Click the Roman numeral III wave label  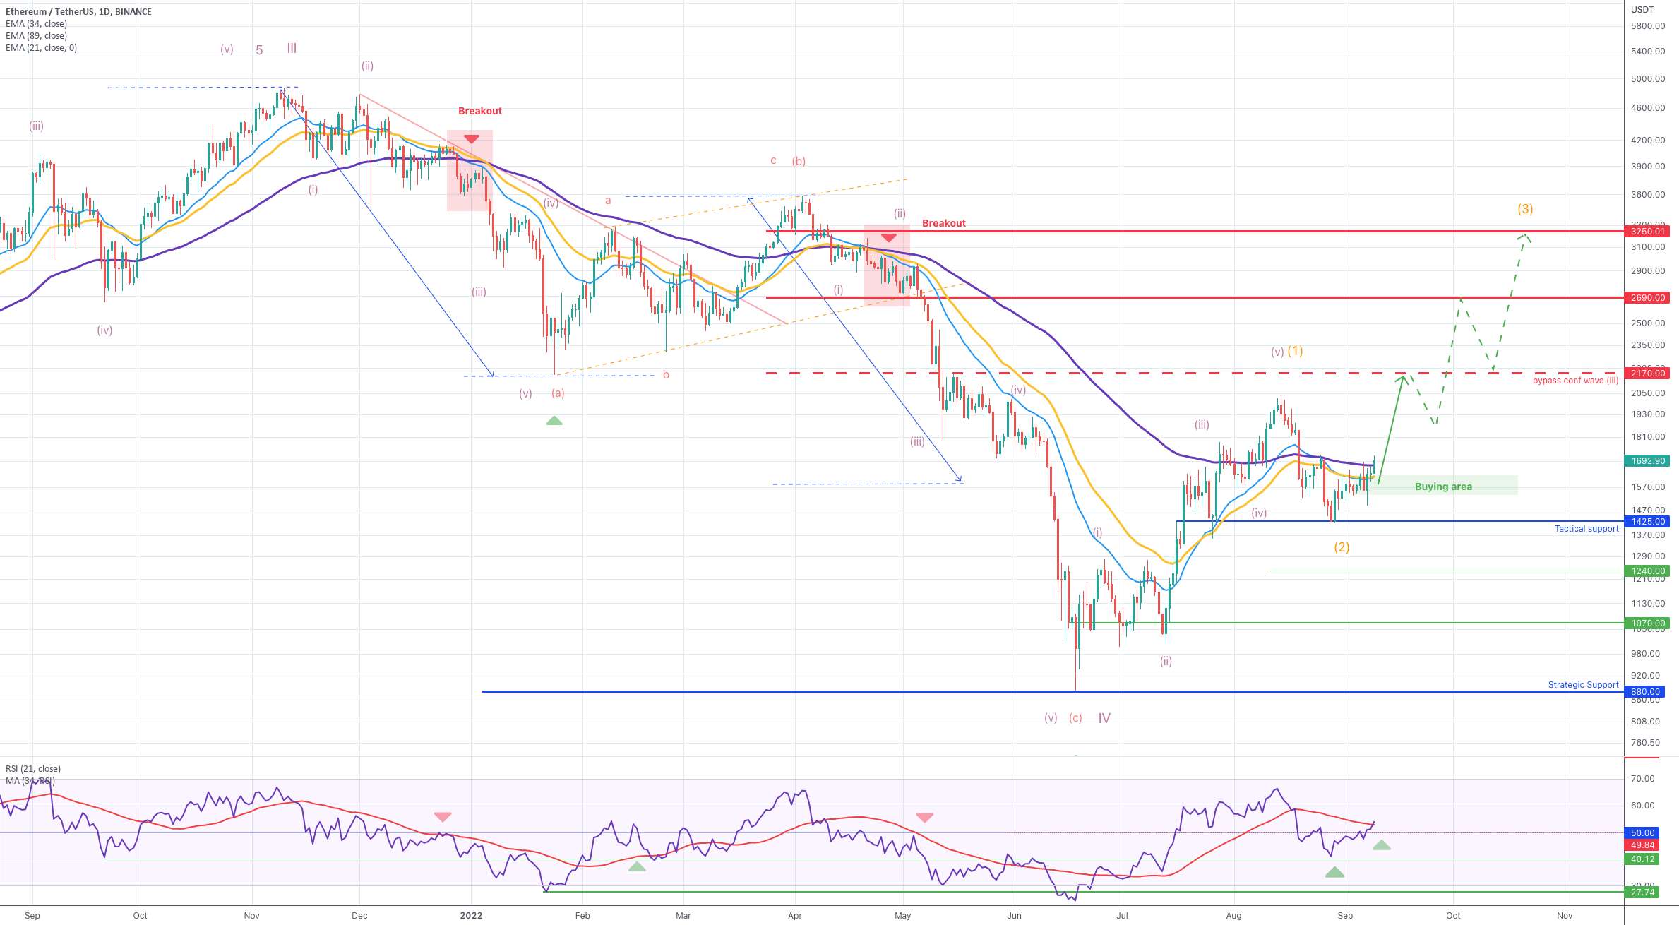tap(292, 49)
